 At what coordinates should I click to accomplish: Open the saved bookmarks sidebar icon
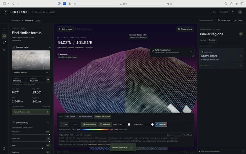4,43
